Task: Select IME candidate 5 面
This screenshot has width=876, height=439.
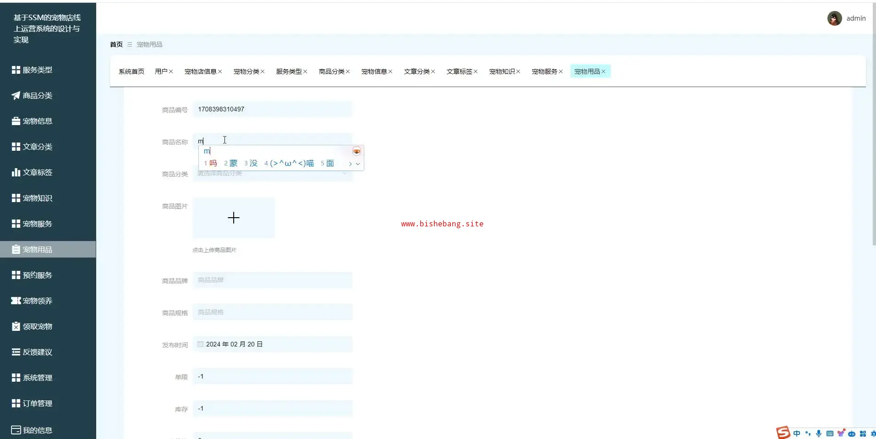Action: point(328,163)
